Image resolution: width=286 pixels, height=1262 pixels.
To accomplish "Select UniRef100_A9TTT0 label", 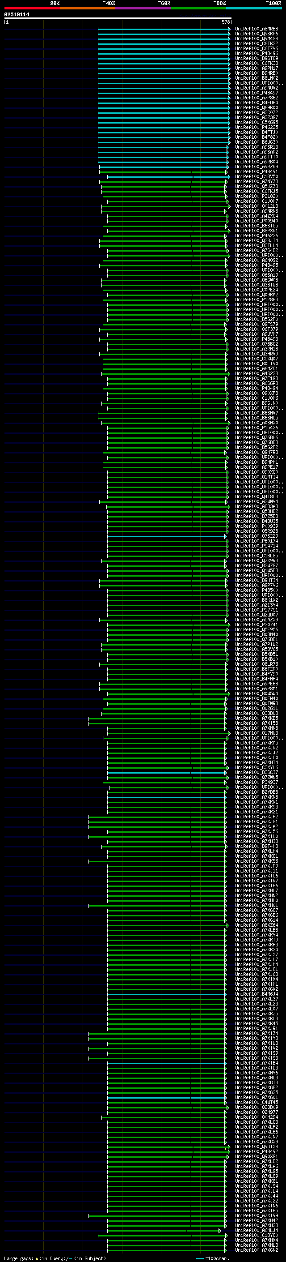I will 256,157.
